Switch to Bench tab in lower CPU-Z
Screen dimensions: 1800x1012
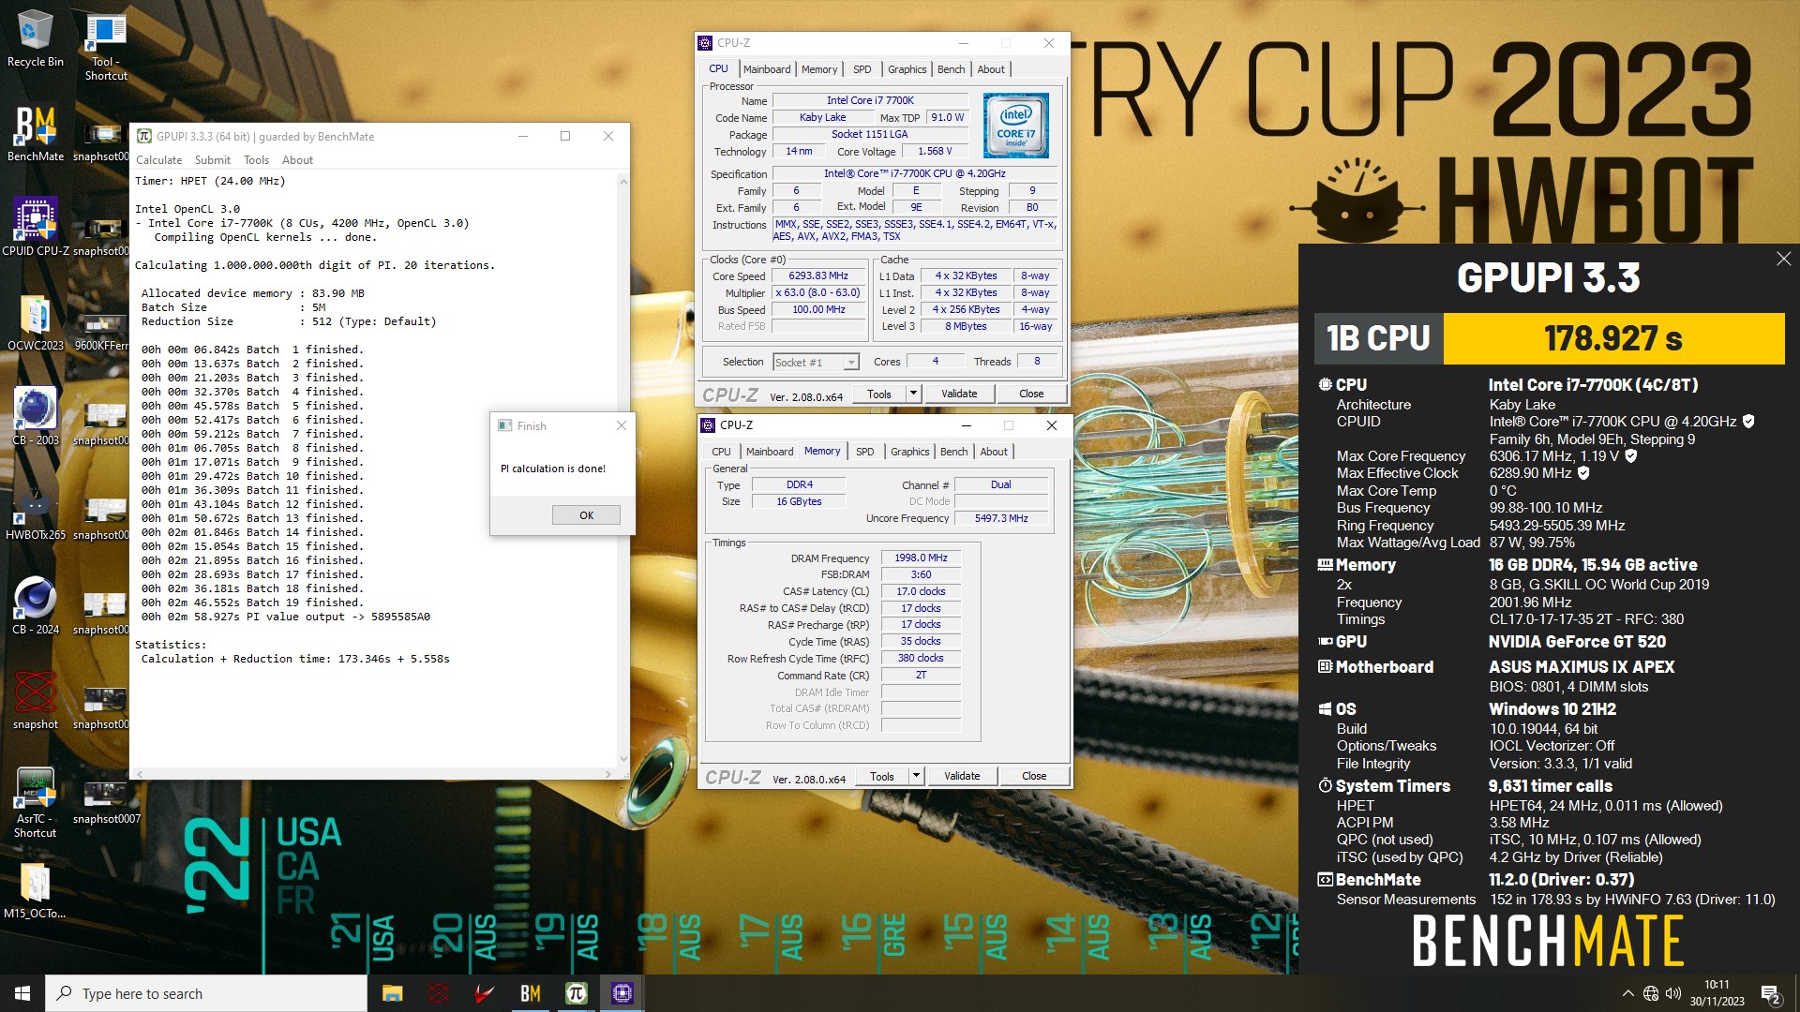tap(953, 452)
